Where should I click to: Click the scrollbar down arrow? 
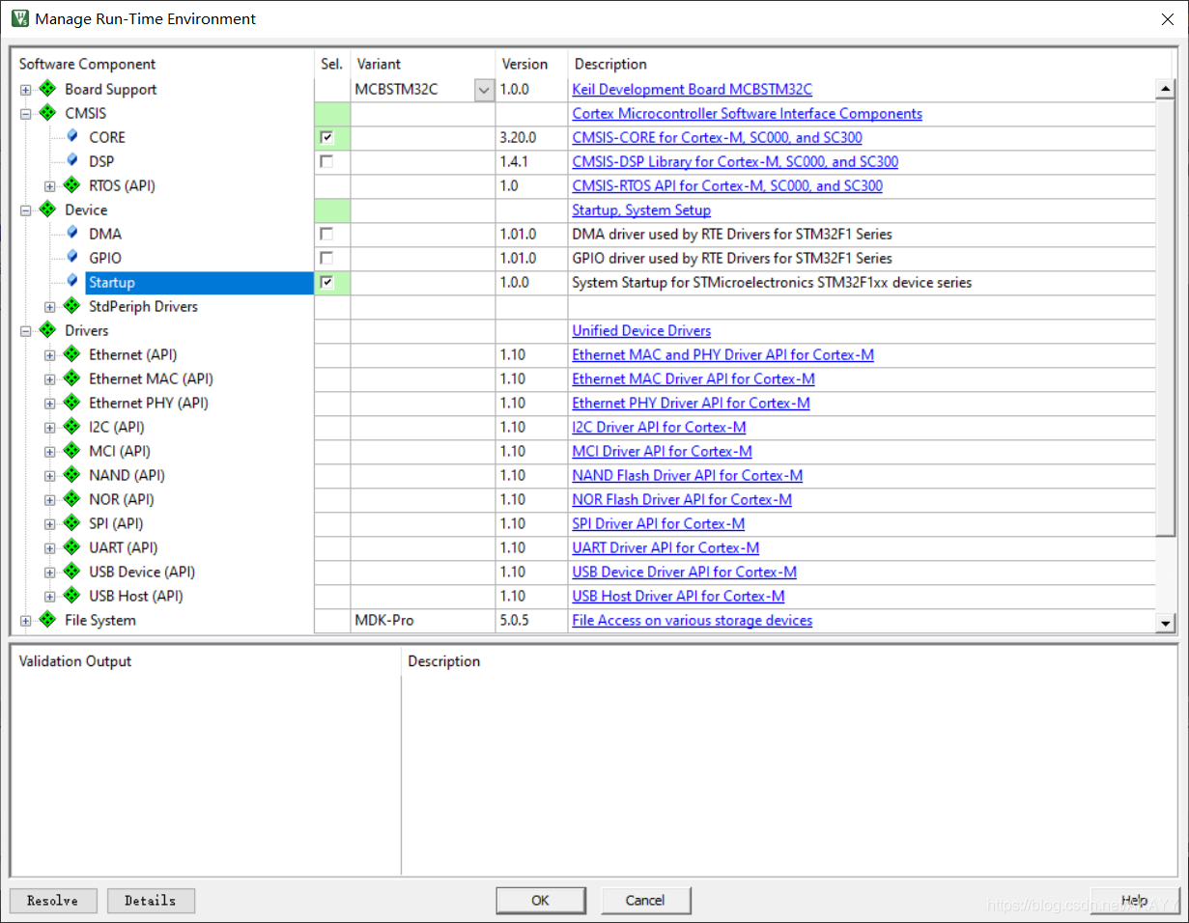1166,624
